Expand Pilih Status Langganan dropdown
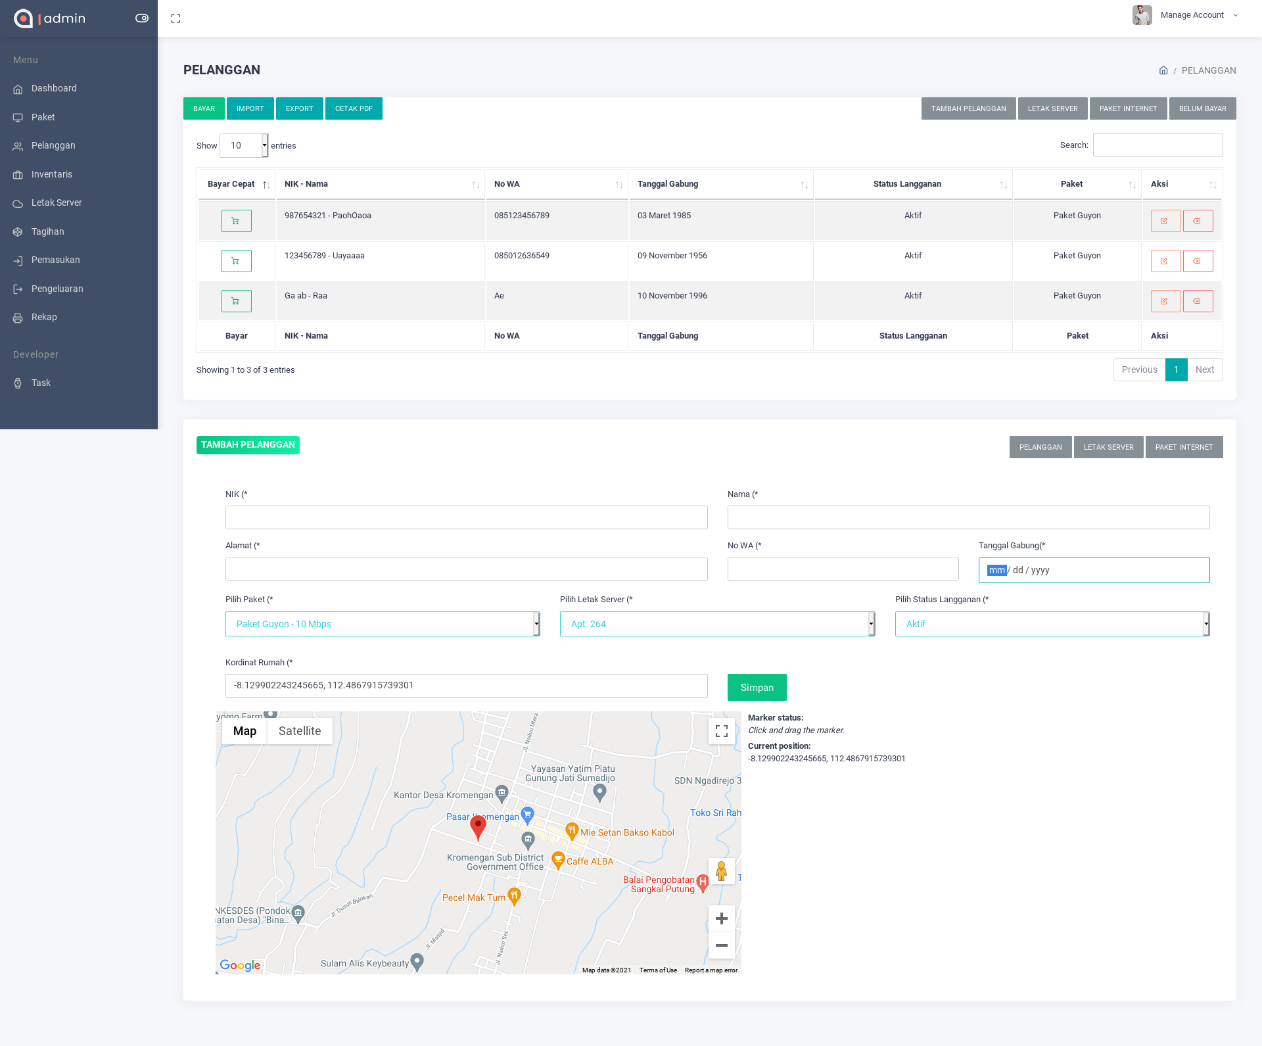Image resolution: width=1262 pixels, height=1046 pixels. pos(1052,624)
